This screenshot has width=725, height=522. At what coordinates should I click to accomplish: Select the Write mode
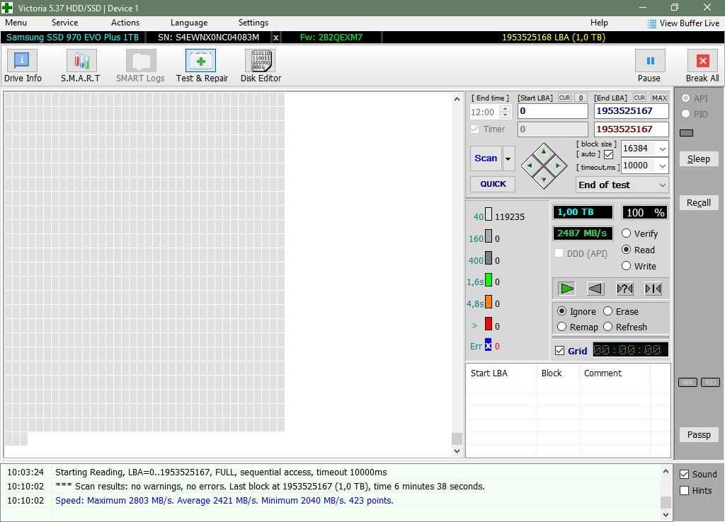pos(626,266)
